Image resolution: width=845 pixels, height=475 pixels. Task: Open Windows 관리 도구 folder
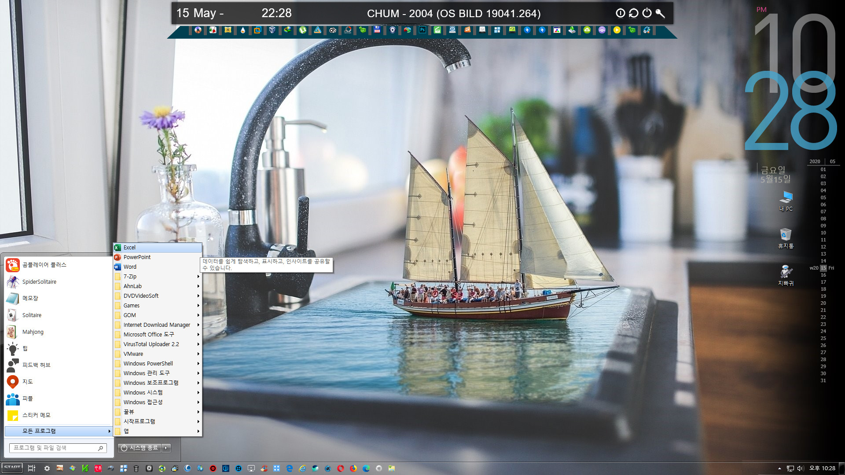[158, 373]
